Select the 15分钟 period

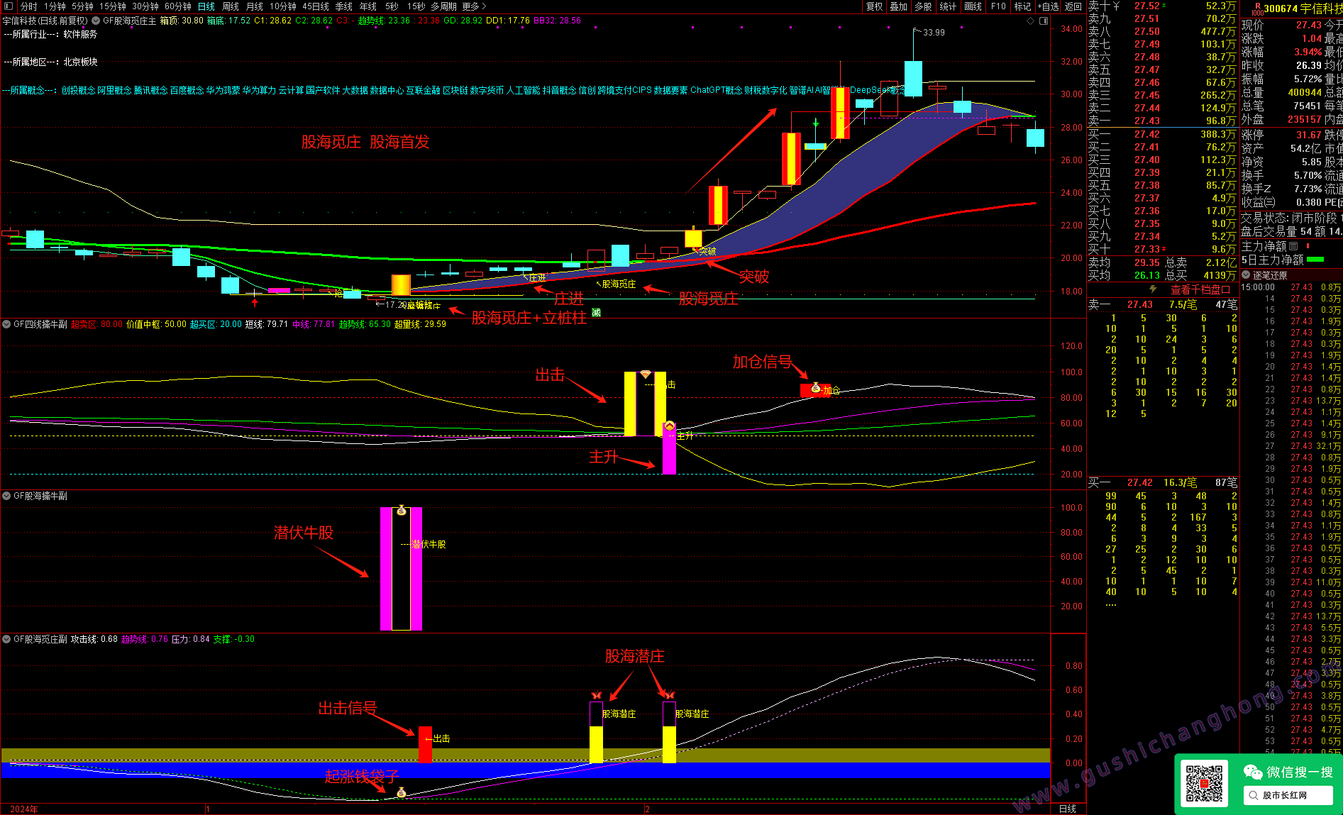pyautogui.click(x=112, y=6)
